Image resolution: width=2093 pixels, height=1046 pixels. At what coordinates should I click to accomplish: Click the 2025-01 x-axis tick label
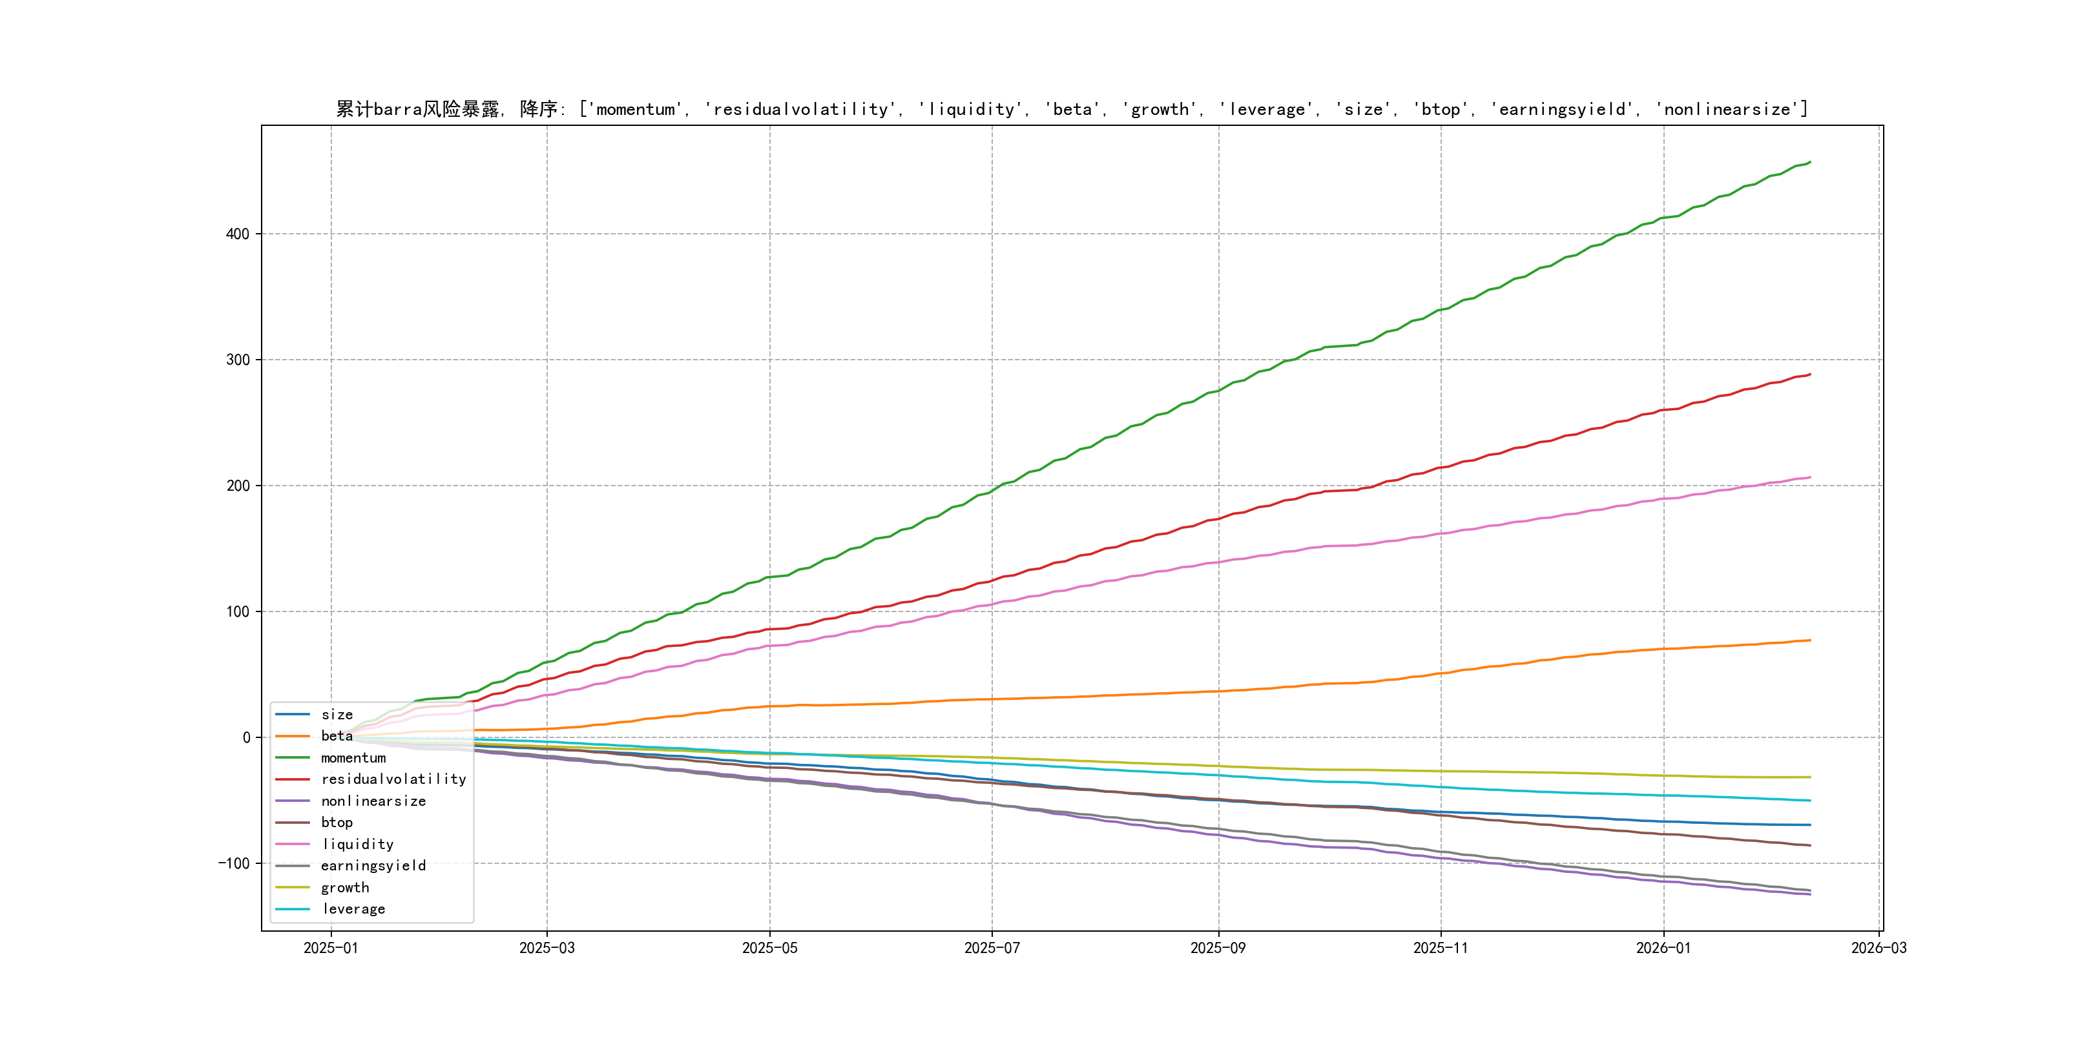(x=331, y=949)
